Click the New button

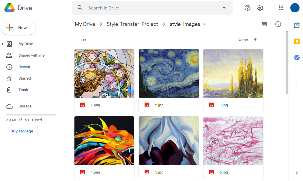(18, 28)
